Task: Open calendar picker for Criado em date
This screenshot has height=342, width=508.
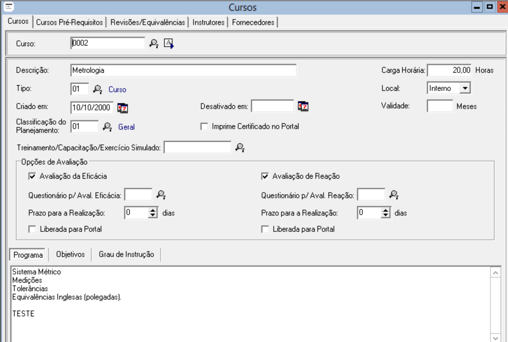Action: point(123,107)
